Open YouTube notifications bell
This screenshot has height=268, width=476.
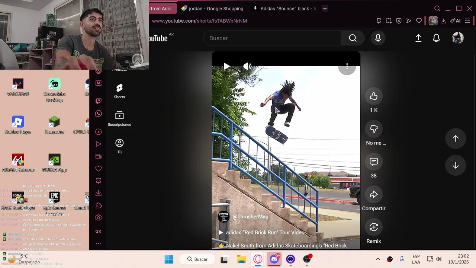click(436, 38)
